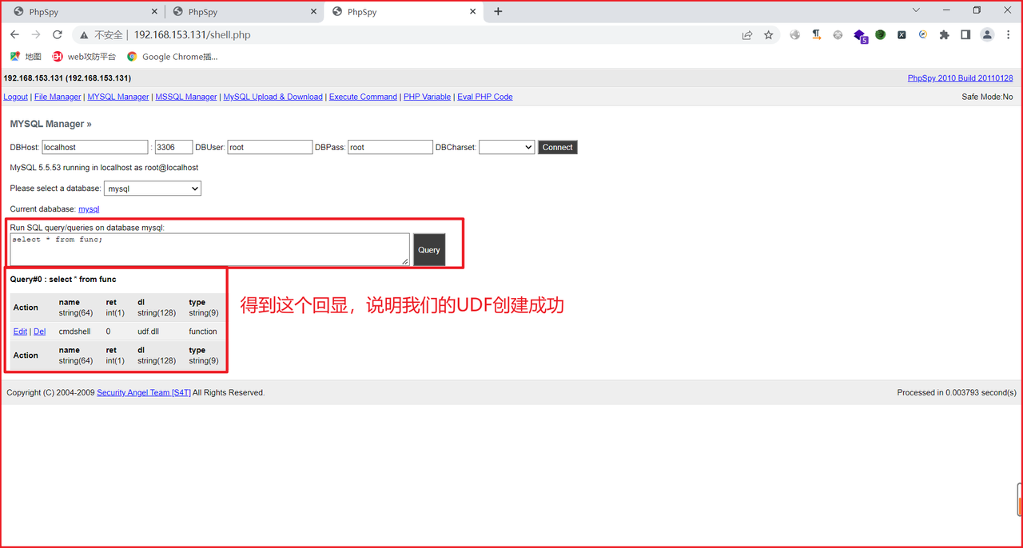Click Del link for cmdshell row
This screenshot has width=1023, height=548.
click(x=39, y=332)
